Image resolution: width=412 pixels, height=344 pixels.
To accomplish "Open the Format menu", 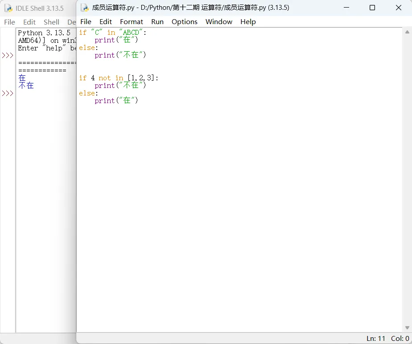I will click(132, 21).
